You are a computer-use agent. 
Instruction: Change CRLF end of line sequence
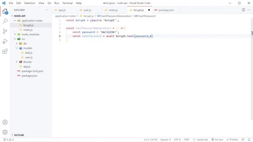click(x=187, y=140)
